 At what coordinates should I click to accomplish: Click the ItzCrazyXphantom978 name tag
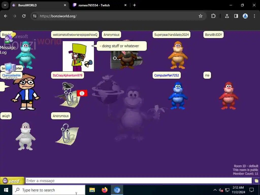click(x=68, y=75)
